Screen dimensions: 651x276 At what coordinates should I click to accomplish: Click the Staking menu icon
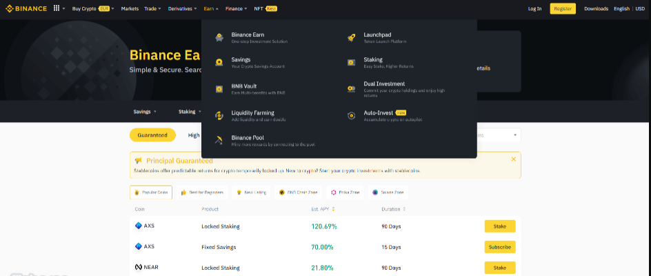point(351,62)
